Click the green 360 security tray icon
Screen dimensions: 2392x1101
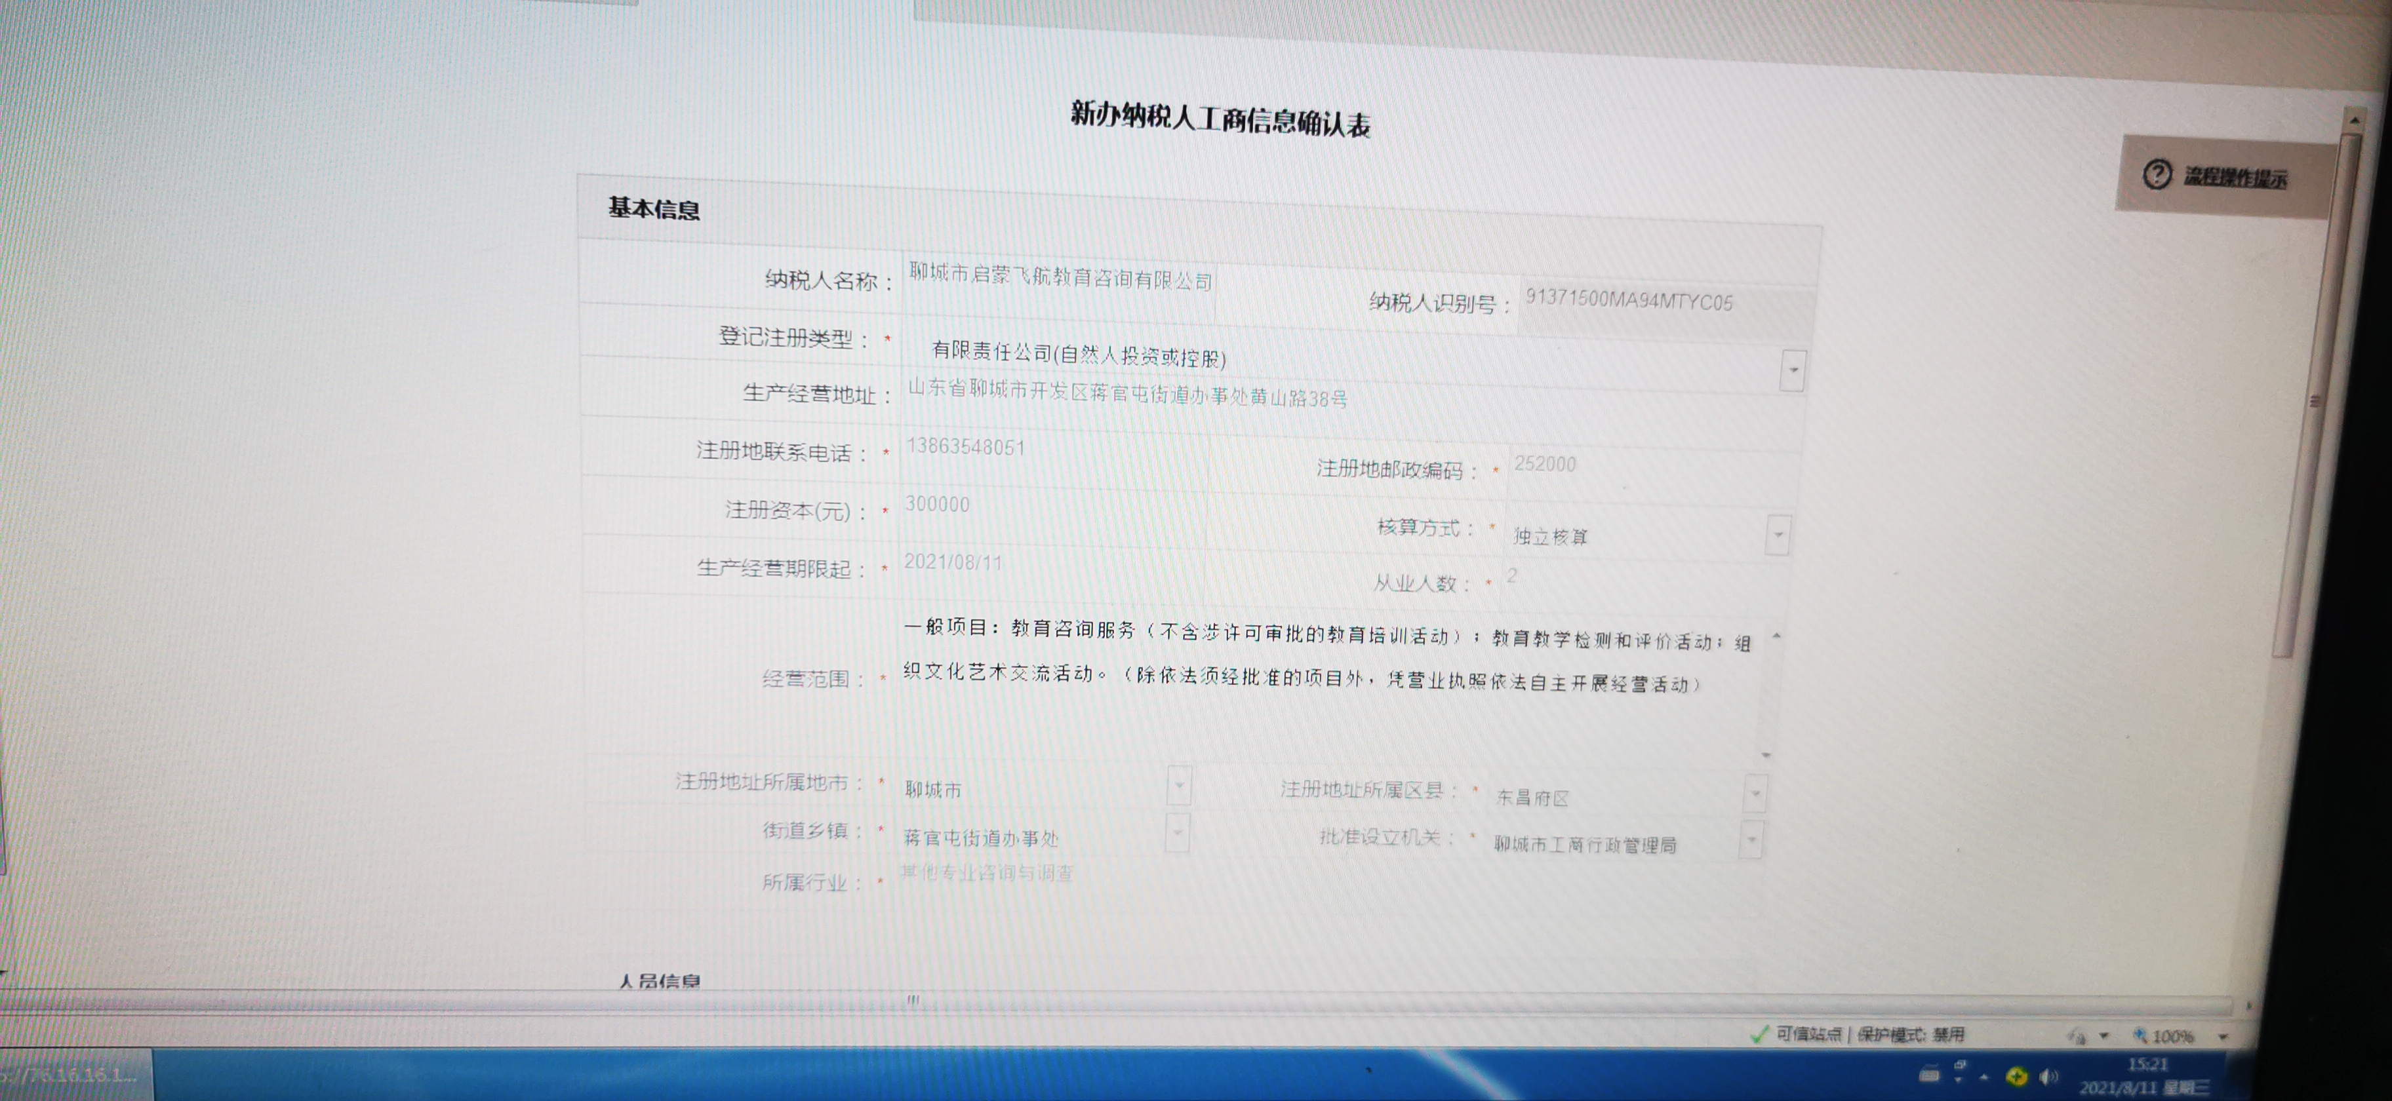(2016, 1076)
